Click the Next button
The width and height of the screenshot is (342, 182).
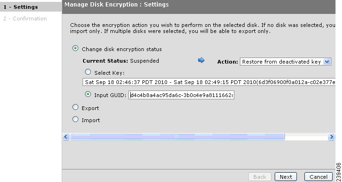pyautogui.click(x=286, y=176)
